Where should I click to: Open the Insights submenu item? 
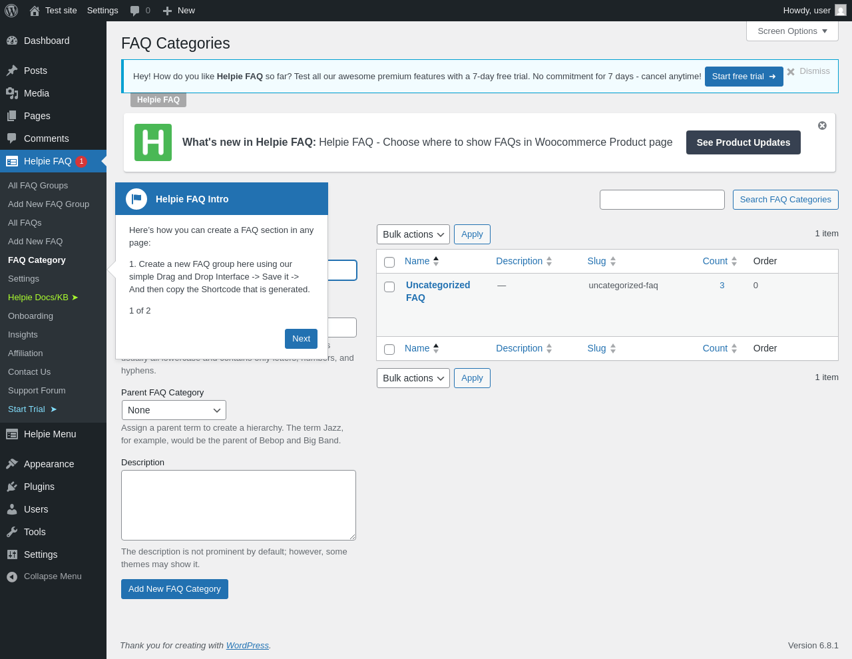click(x=23, y=335)
